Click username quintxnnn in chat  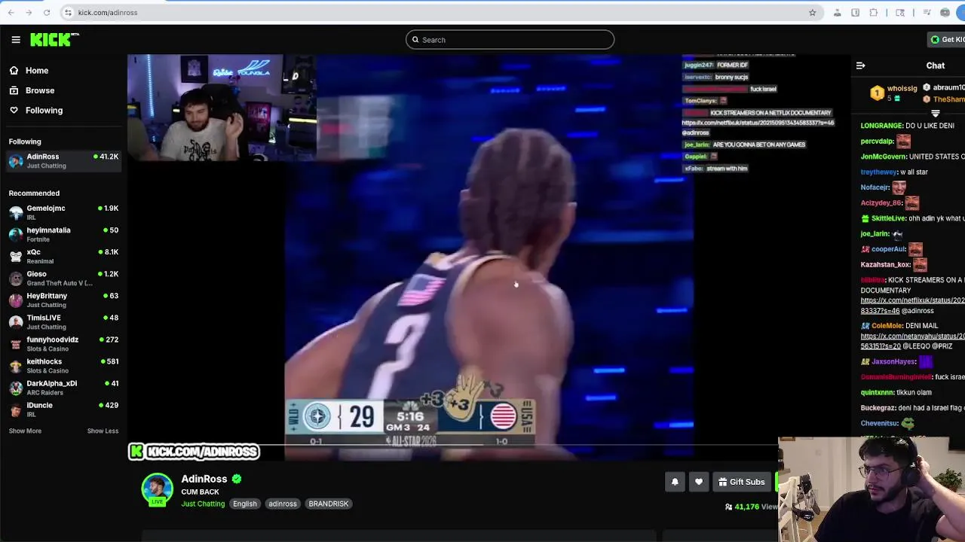(878, 392)
